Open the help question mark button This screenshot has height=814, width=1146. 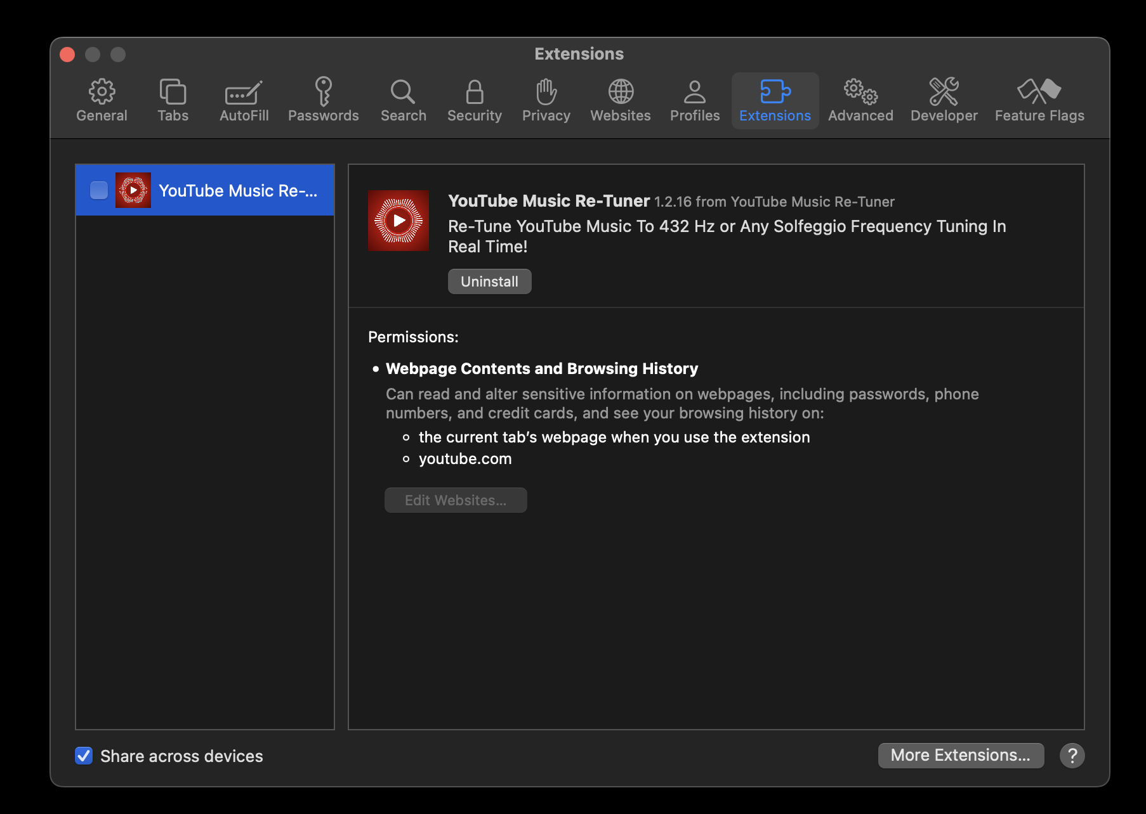pos(1072,755)
